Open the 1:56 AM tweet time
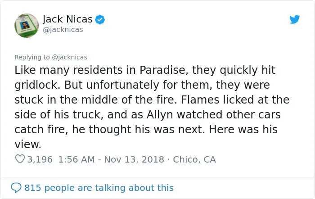The height and width of the screenshot is (199, 315). (76, 159)
